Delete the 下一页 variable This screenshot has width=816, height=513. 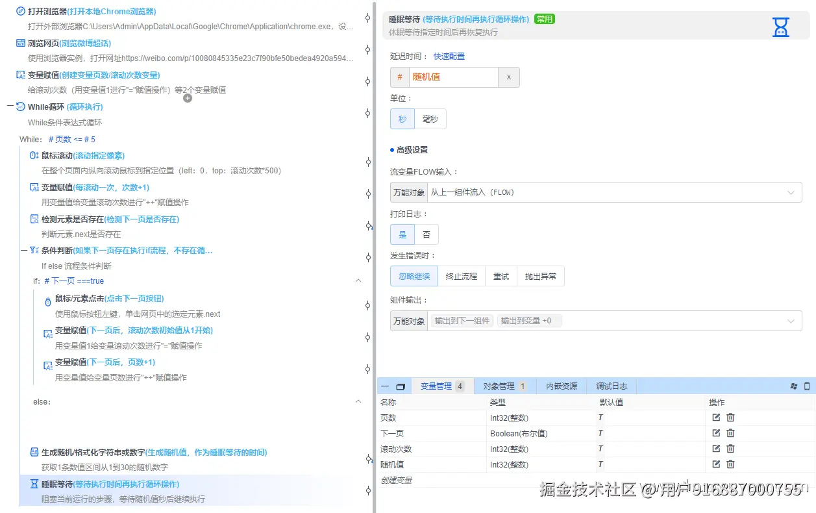click(x=730, y=433)
